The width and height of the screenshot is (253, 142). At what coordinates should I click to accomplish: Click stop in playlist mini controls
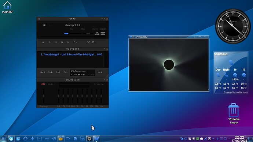coord(79,75)
